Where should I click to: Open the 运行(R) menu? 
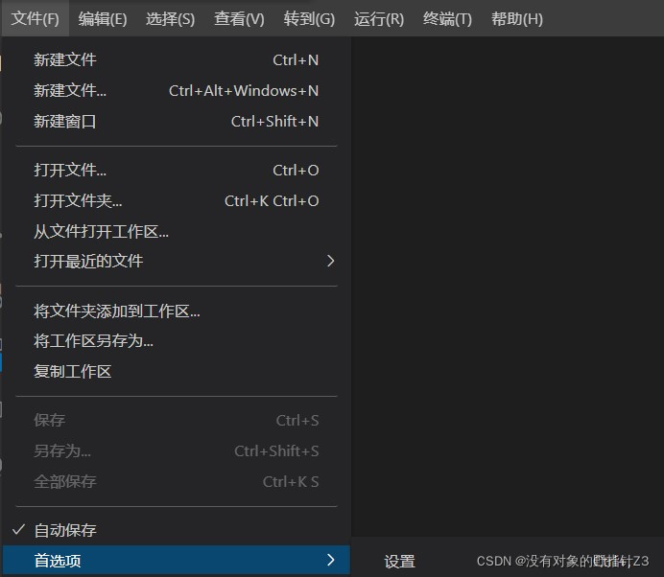[x=379, y=18]
